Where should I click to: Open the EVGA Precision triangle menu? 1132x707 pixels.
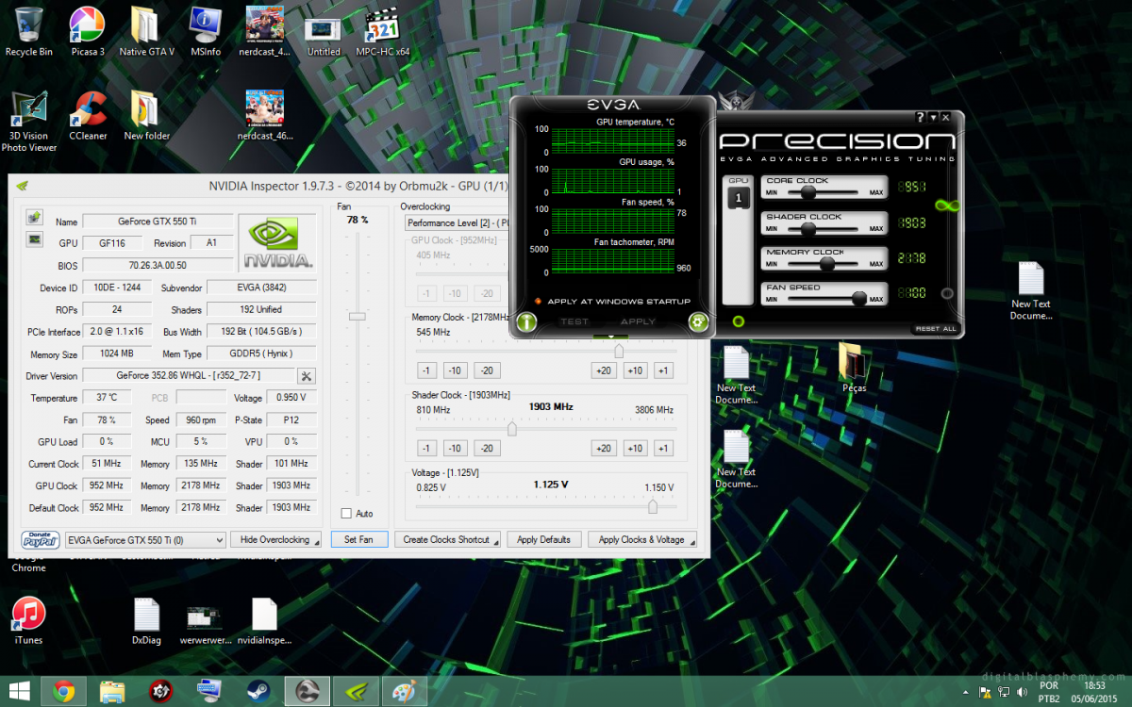[933, 118]
